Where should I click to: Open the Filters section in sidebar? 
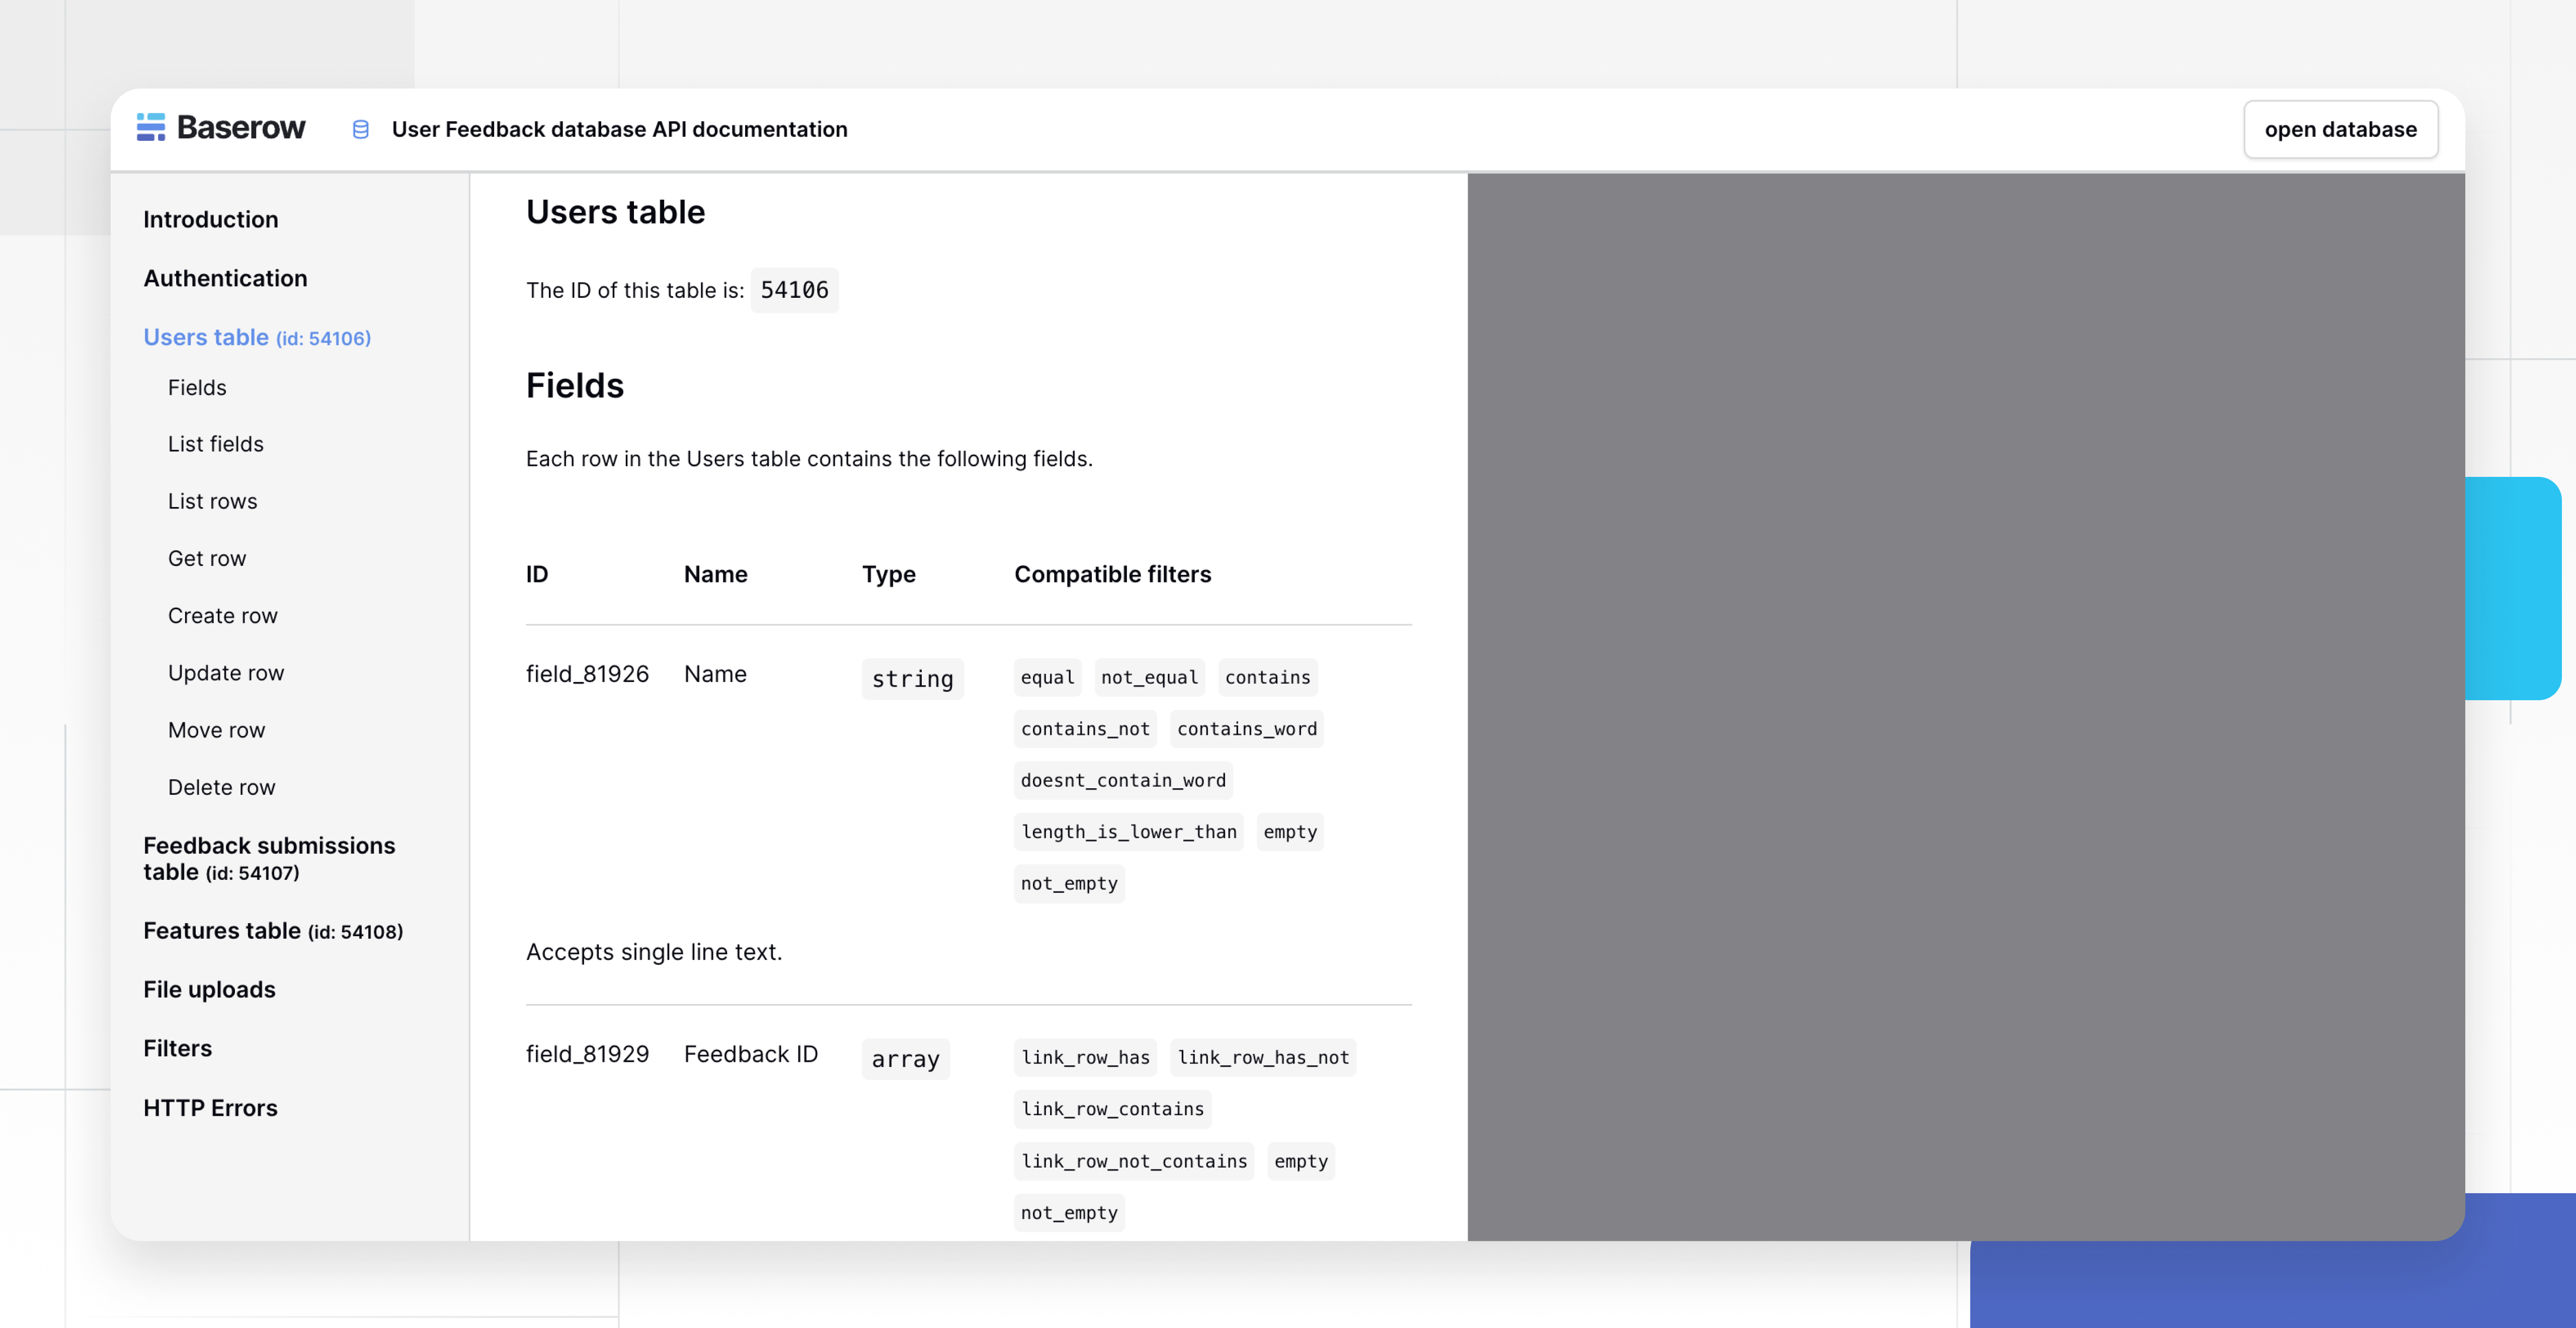point(177,1048)
